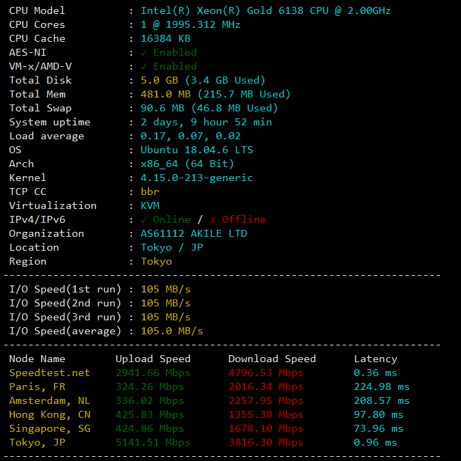Image resolution: width=461 pixels, height=461 pixels.
Task: Click the checkmark next to VM-x/AMD-V Enabled
Action: tap(144, 66)
